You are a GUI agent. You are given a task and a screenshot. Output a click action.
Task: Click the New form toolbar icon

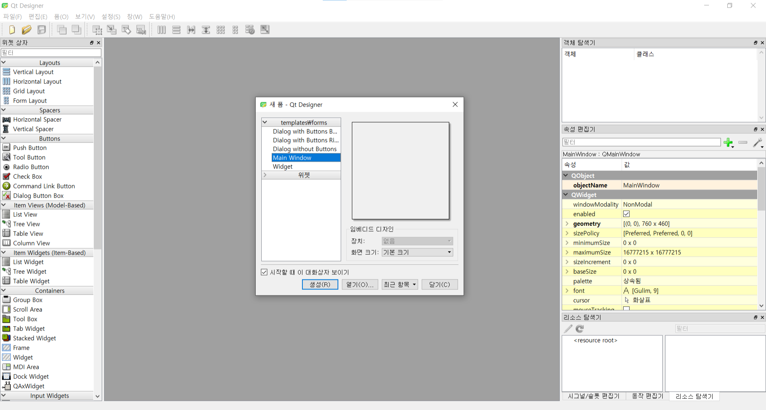tap(12, 30)
